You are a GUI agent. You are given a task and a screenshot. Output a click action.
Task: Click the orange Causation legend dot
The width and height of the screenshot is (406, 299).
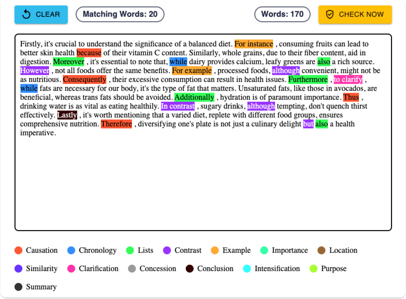tap(18, 250)
